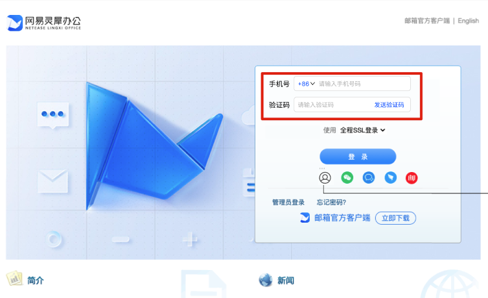
Task: Choose the blue bird Lingxi login icon
Action: tap(391, 178)
